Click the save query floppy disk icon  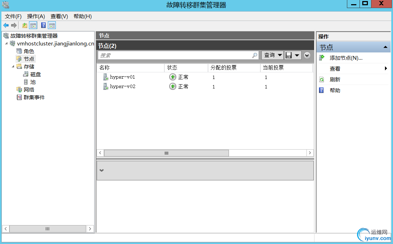click(289, 55)
